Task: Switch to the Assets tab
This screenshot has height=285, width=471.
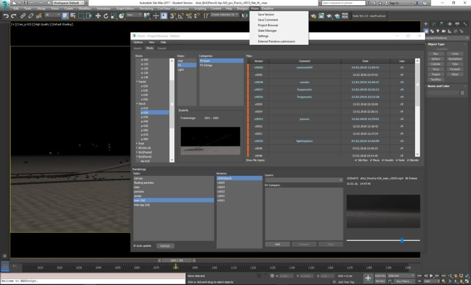Action: point(138,48)
